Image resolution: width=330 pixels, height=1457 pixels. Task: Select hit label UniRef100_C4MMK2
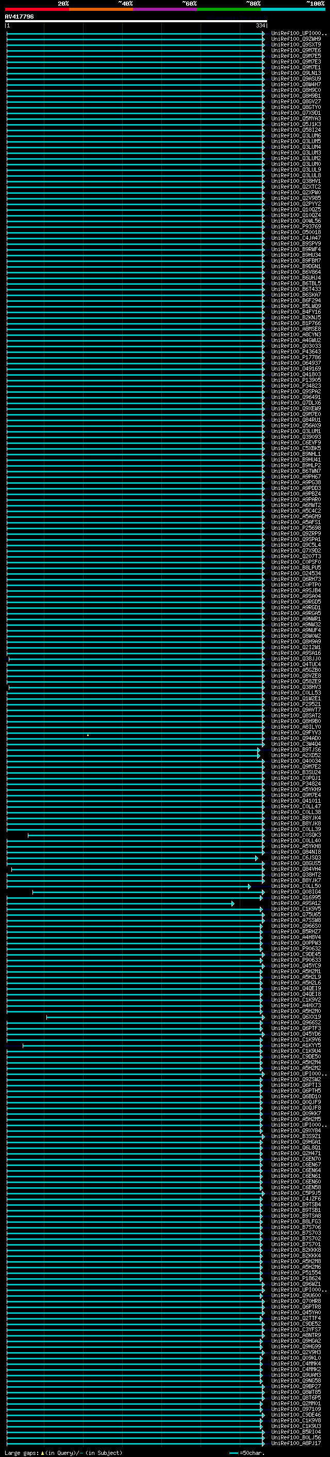(x=296, y=1369)
